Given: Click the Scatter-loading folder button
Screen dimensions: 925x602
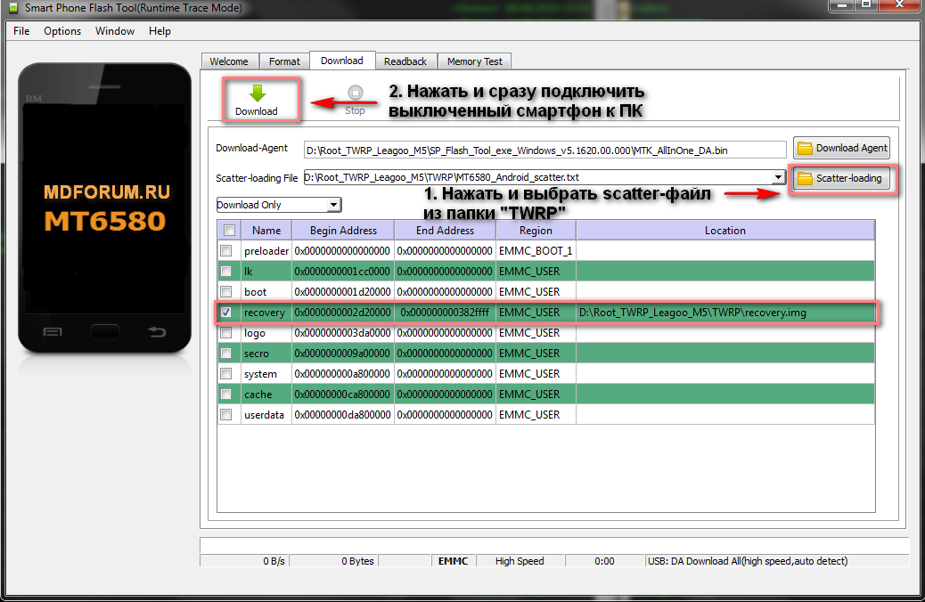Looking at the screenshot, I should click(x=841, y=178).
